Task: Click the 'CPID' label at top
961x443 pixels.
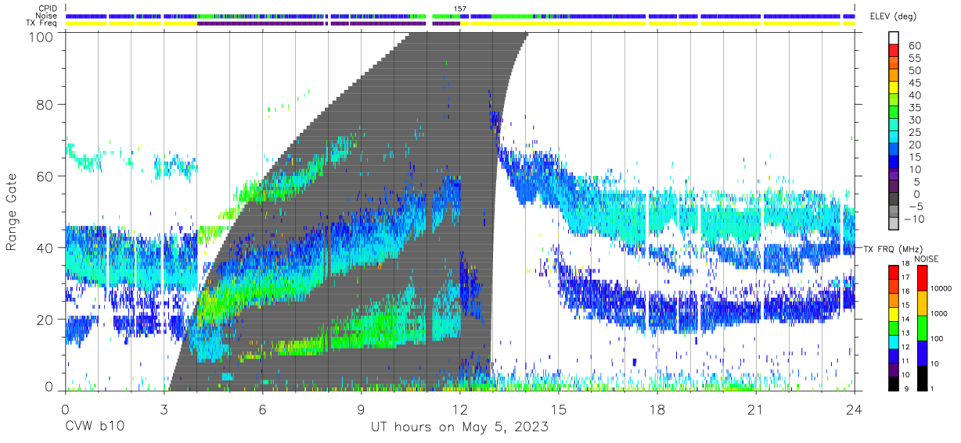Action: click(47, 9)
